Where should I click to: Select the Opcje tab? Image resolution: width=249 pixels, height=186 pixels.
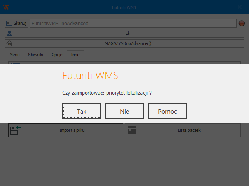(57, 55)
